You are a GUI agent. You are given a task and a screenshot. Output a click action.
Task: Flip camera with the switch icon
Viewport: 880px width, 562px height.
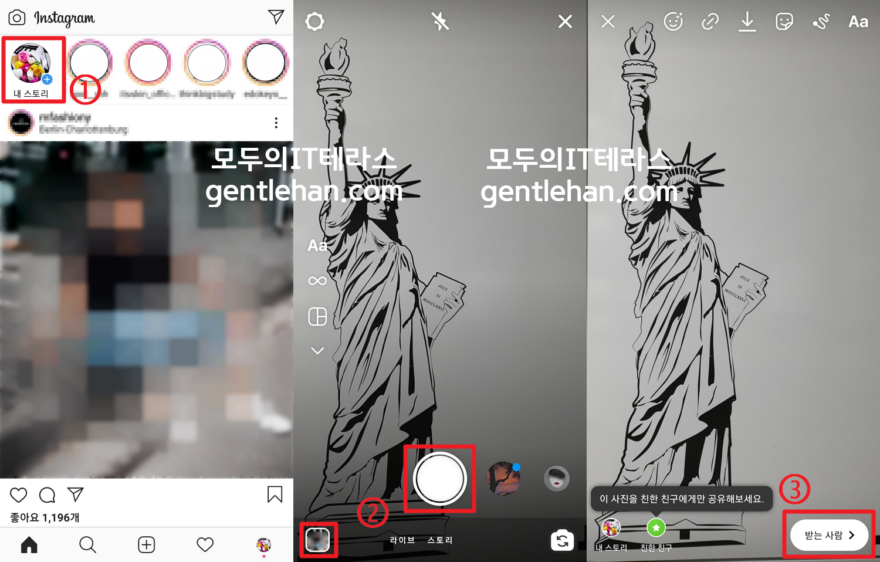pos(562,540)
